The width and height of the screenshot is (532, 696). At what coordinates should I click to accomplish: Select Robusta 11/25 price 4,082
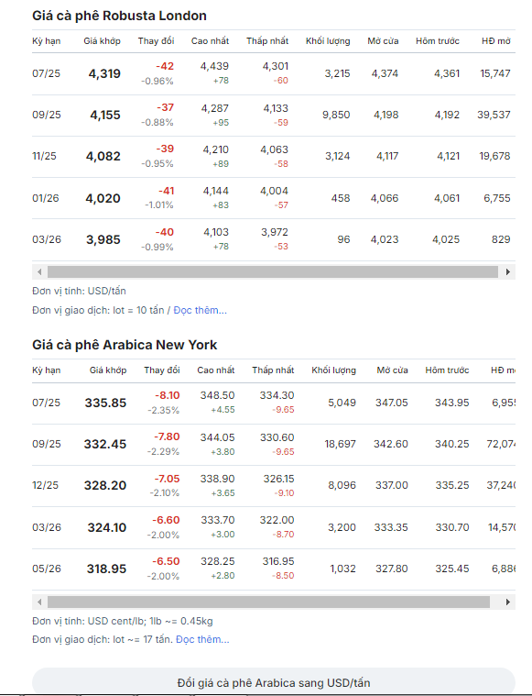pos(103,156)
